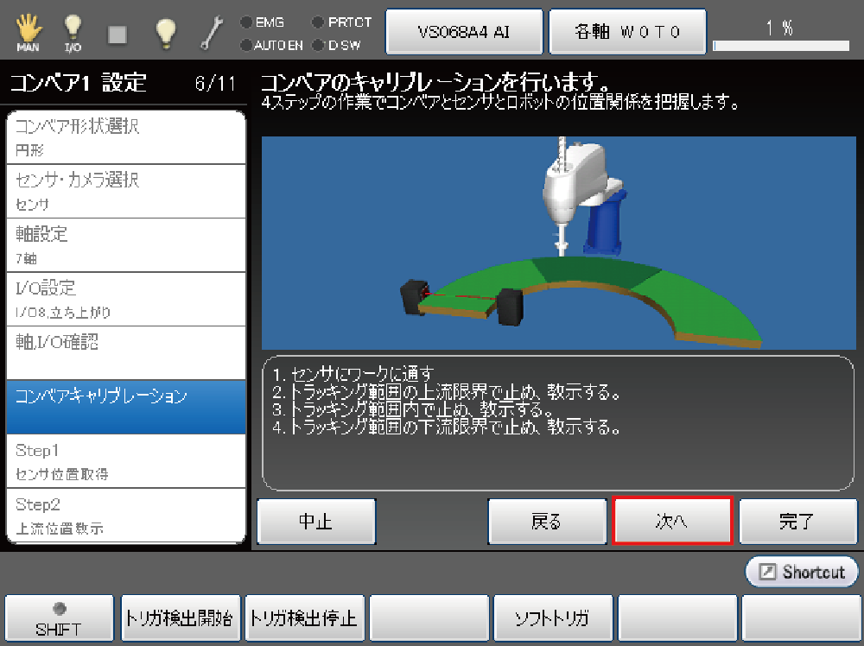This screenshot has width=864, height=646.
Task: Open the 各軸 W0 T0 coordinate selector
Action: point(628,32)
